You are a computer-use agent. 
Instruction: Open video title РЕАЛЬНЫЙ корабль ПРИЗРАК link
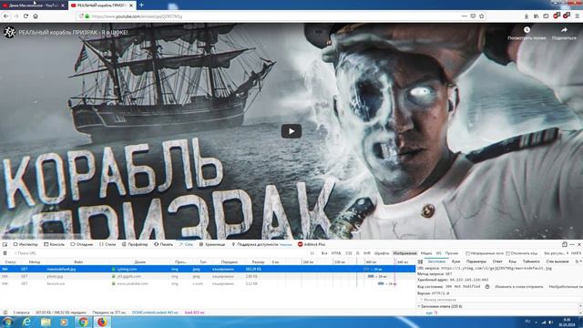(73, 33)
